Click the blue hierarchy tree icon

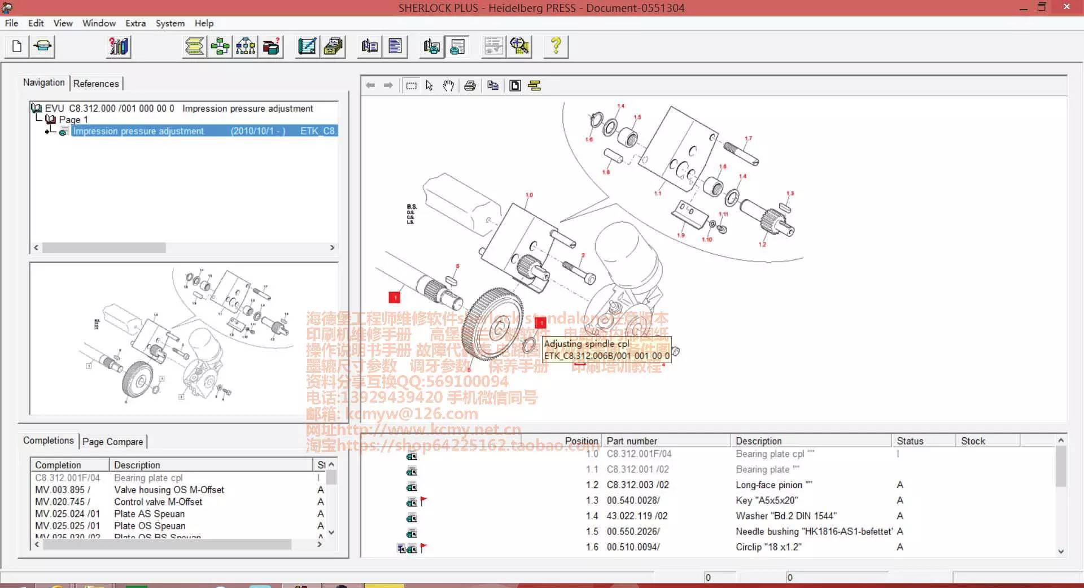click(x=246, y=46)
